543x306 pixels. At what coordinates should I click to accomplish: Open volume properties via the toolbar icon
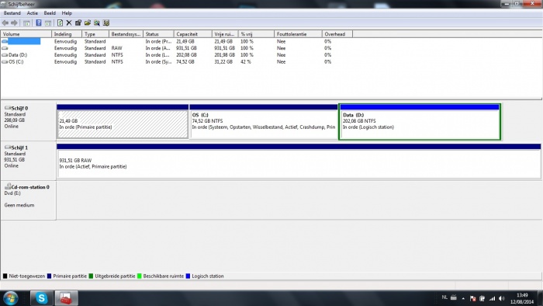tap(78, 23)
